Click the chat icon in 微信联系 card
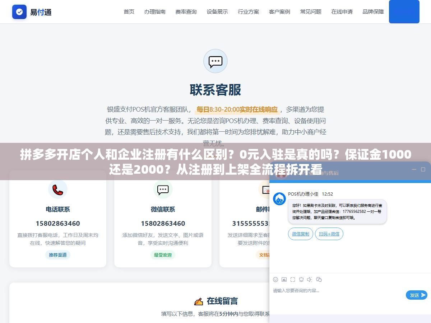This screenshot has width=431, height=323. coord(163,189)
